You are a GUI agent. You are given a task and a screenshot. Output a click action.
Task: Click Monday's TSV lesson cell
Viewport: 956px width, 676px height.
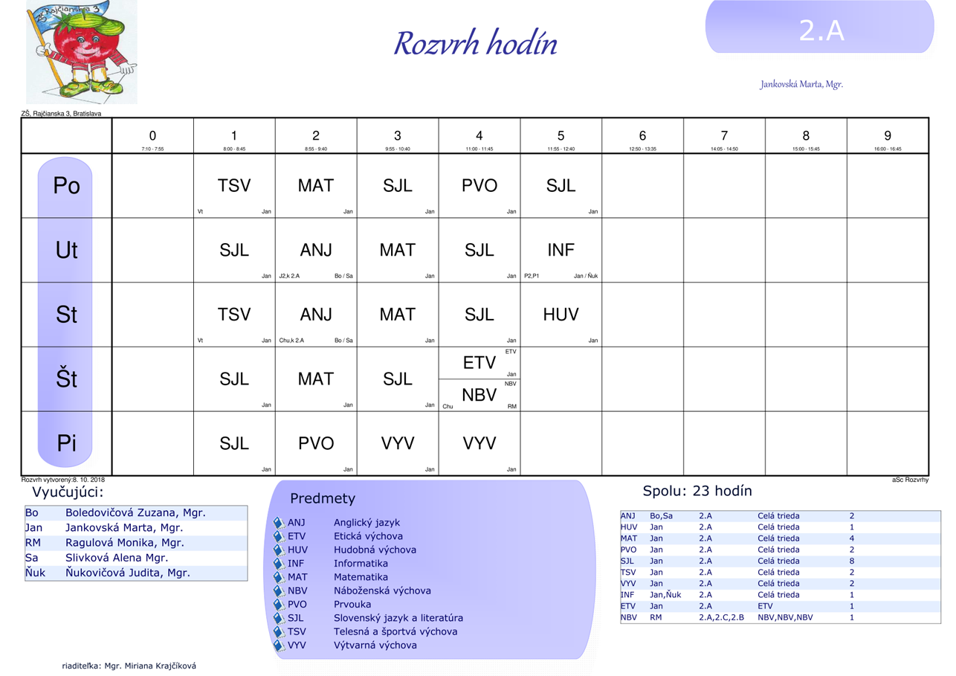(x=234, y=186)
